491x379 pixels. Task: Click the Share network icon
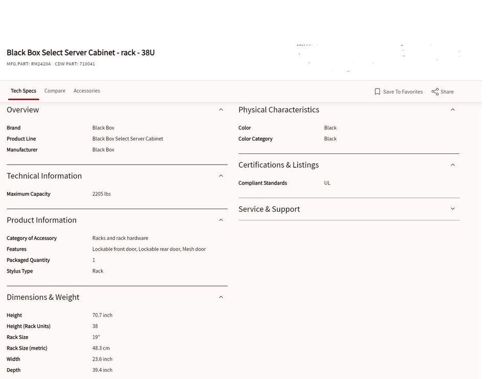[x=435, y=92]
